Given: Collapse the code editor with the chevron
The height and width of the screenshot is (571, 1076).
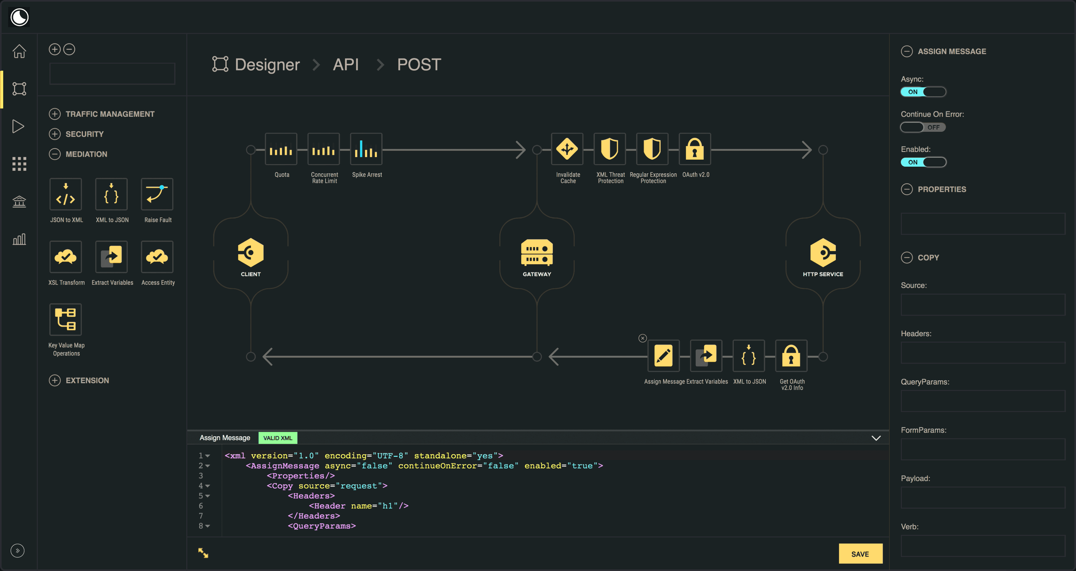Looking at the screenshot, I should click(876, 438).
